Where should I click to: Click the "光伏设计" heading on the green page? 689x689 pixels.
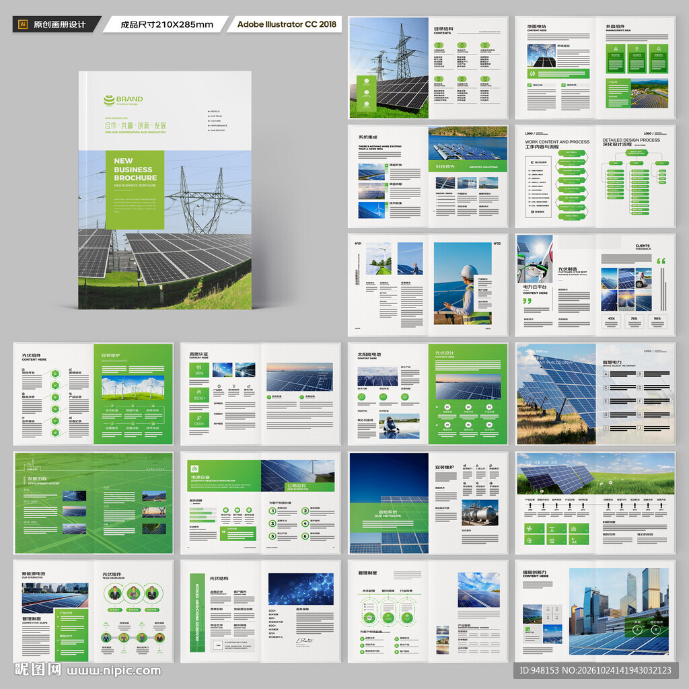point(444,353)
